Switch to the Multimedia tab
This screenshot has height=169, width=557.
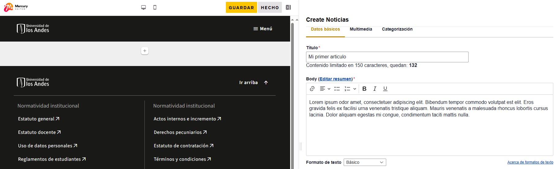361,29
